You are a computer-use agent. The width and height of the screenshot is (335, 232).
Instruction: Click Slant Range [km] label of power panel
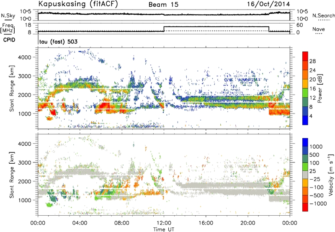click(12, 88)
